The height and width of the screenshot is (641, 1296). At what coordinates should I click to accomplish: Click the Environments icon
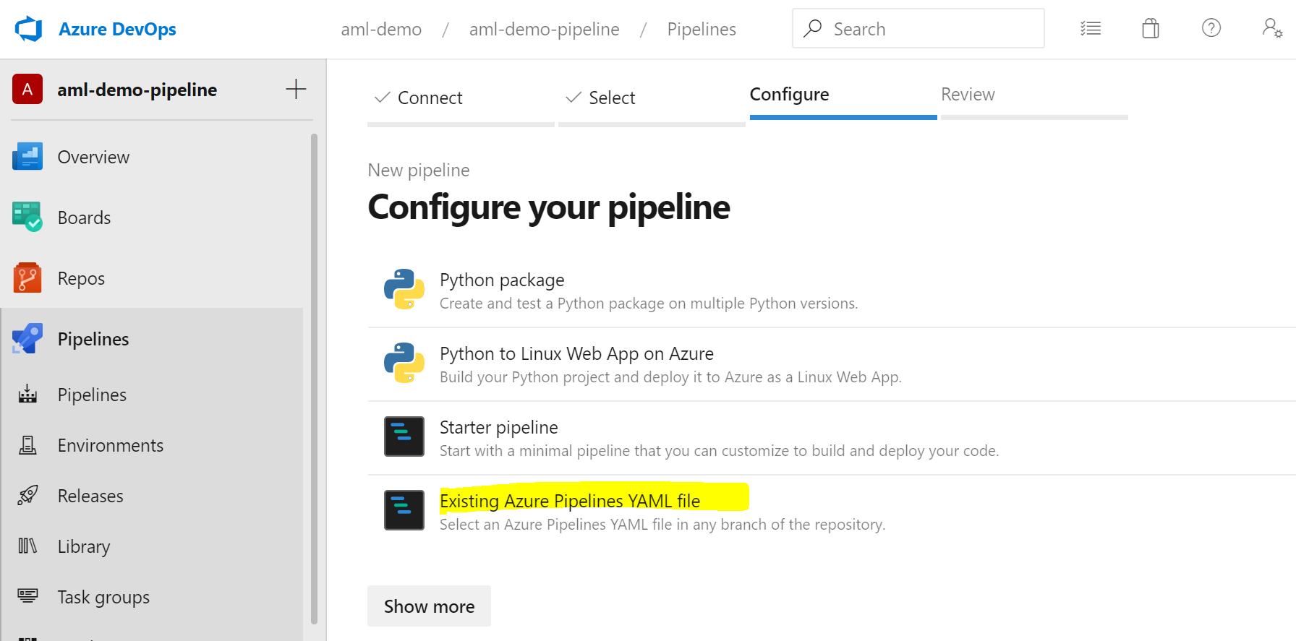coord(27,445)
